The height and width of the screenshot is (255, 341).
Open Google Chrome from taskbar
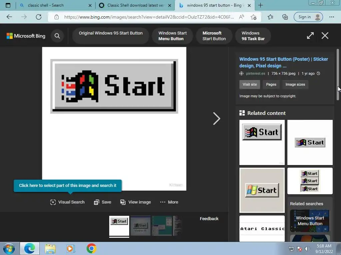(x=91, y=248)
